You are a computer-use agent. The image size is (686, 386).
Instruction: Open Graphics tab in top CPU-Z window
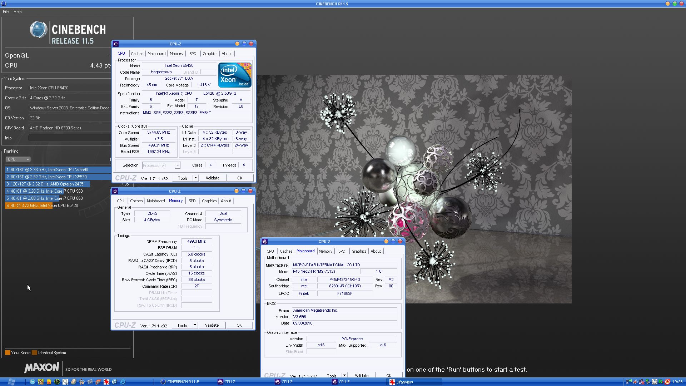[210, 54]
